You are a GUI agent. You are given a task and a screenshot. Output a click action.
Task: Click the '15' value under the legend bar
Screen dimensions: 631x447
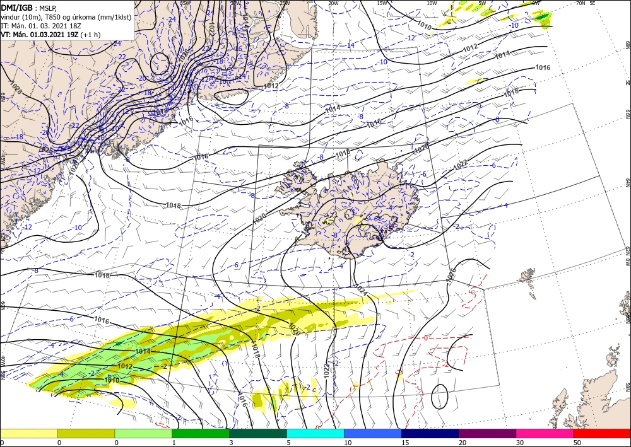405,443
